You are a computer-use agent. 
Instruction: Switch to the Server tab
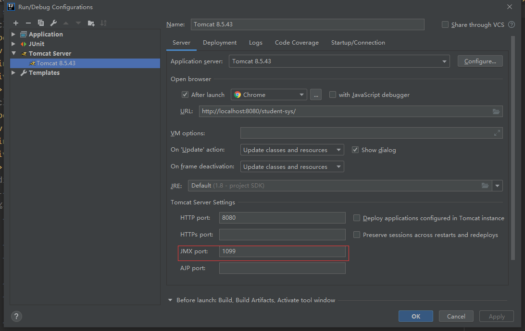pyautogui.click(x=181, y=43)
